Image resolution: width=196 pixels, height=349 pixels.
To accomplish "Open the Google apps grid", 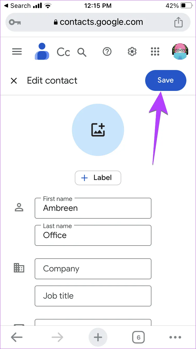I will coord(155,52).
